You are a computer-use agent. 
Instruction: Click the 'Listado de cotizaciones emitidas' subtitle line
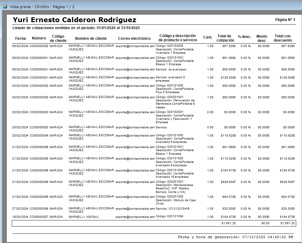pyautogui.click(x=76, y=28)
